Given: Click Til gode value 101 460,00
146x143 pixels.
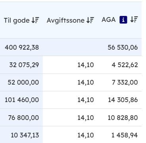Looking at the screenshot, I should click(22, 100).
